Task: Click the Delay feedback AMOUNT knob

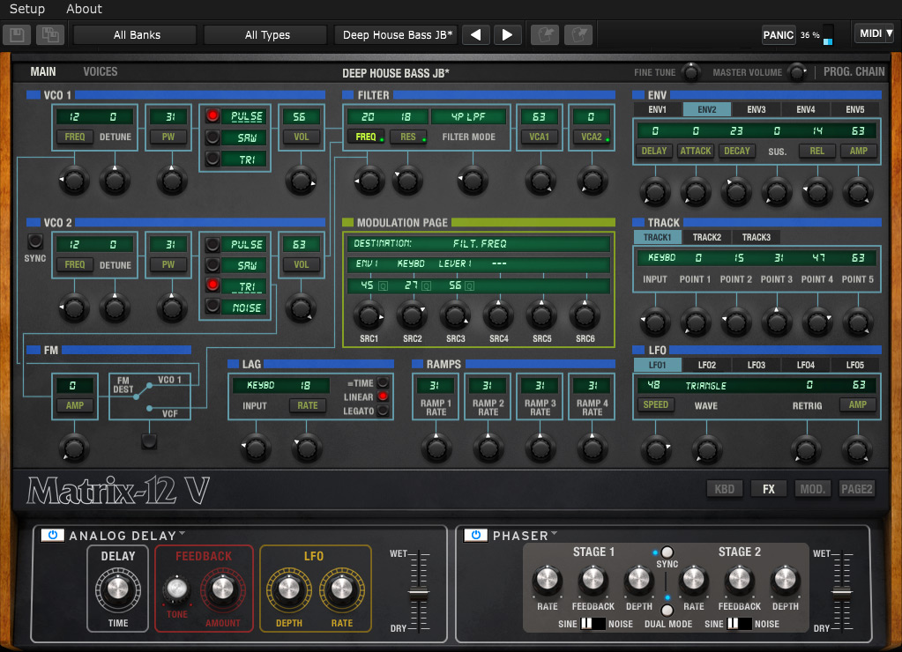Action: pyautogui.click(x=222, y=589)
